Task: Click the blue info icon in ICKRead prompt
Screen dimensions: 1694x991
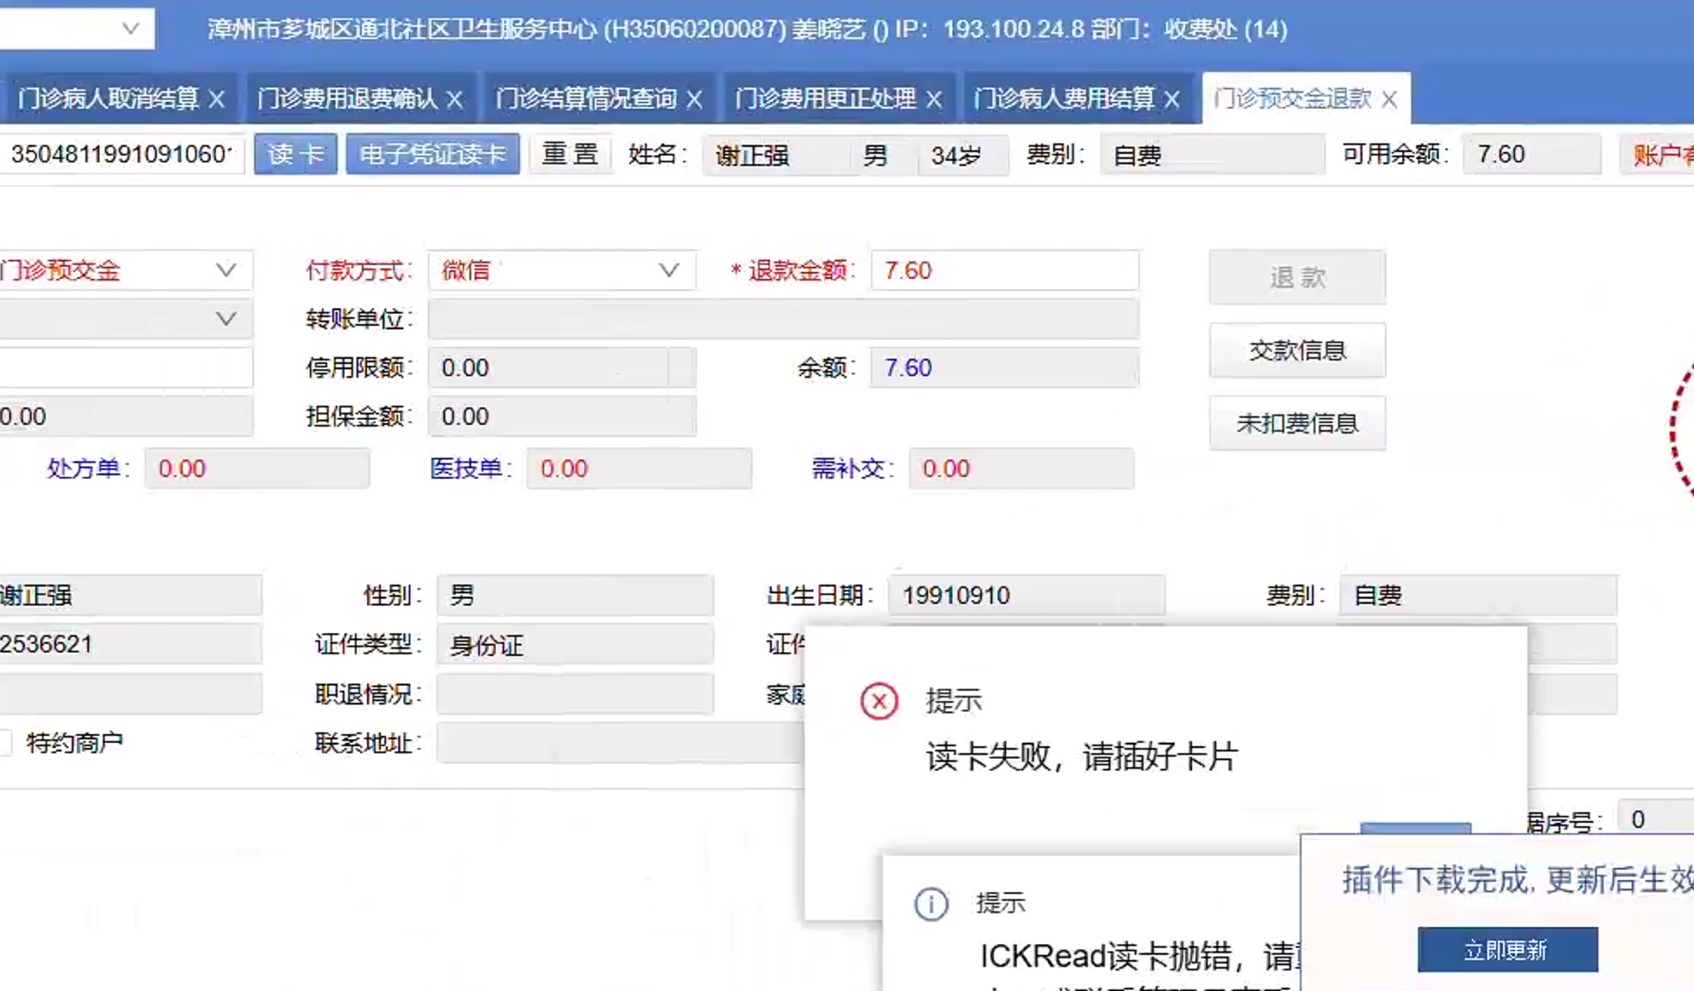Action: tap(931, 903)
